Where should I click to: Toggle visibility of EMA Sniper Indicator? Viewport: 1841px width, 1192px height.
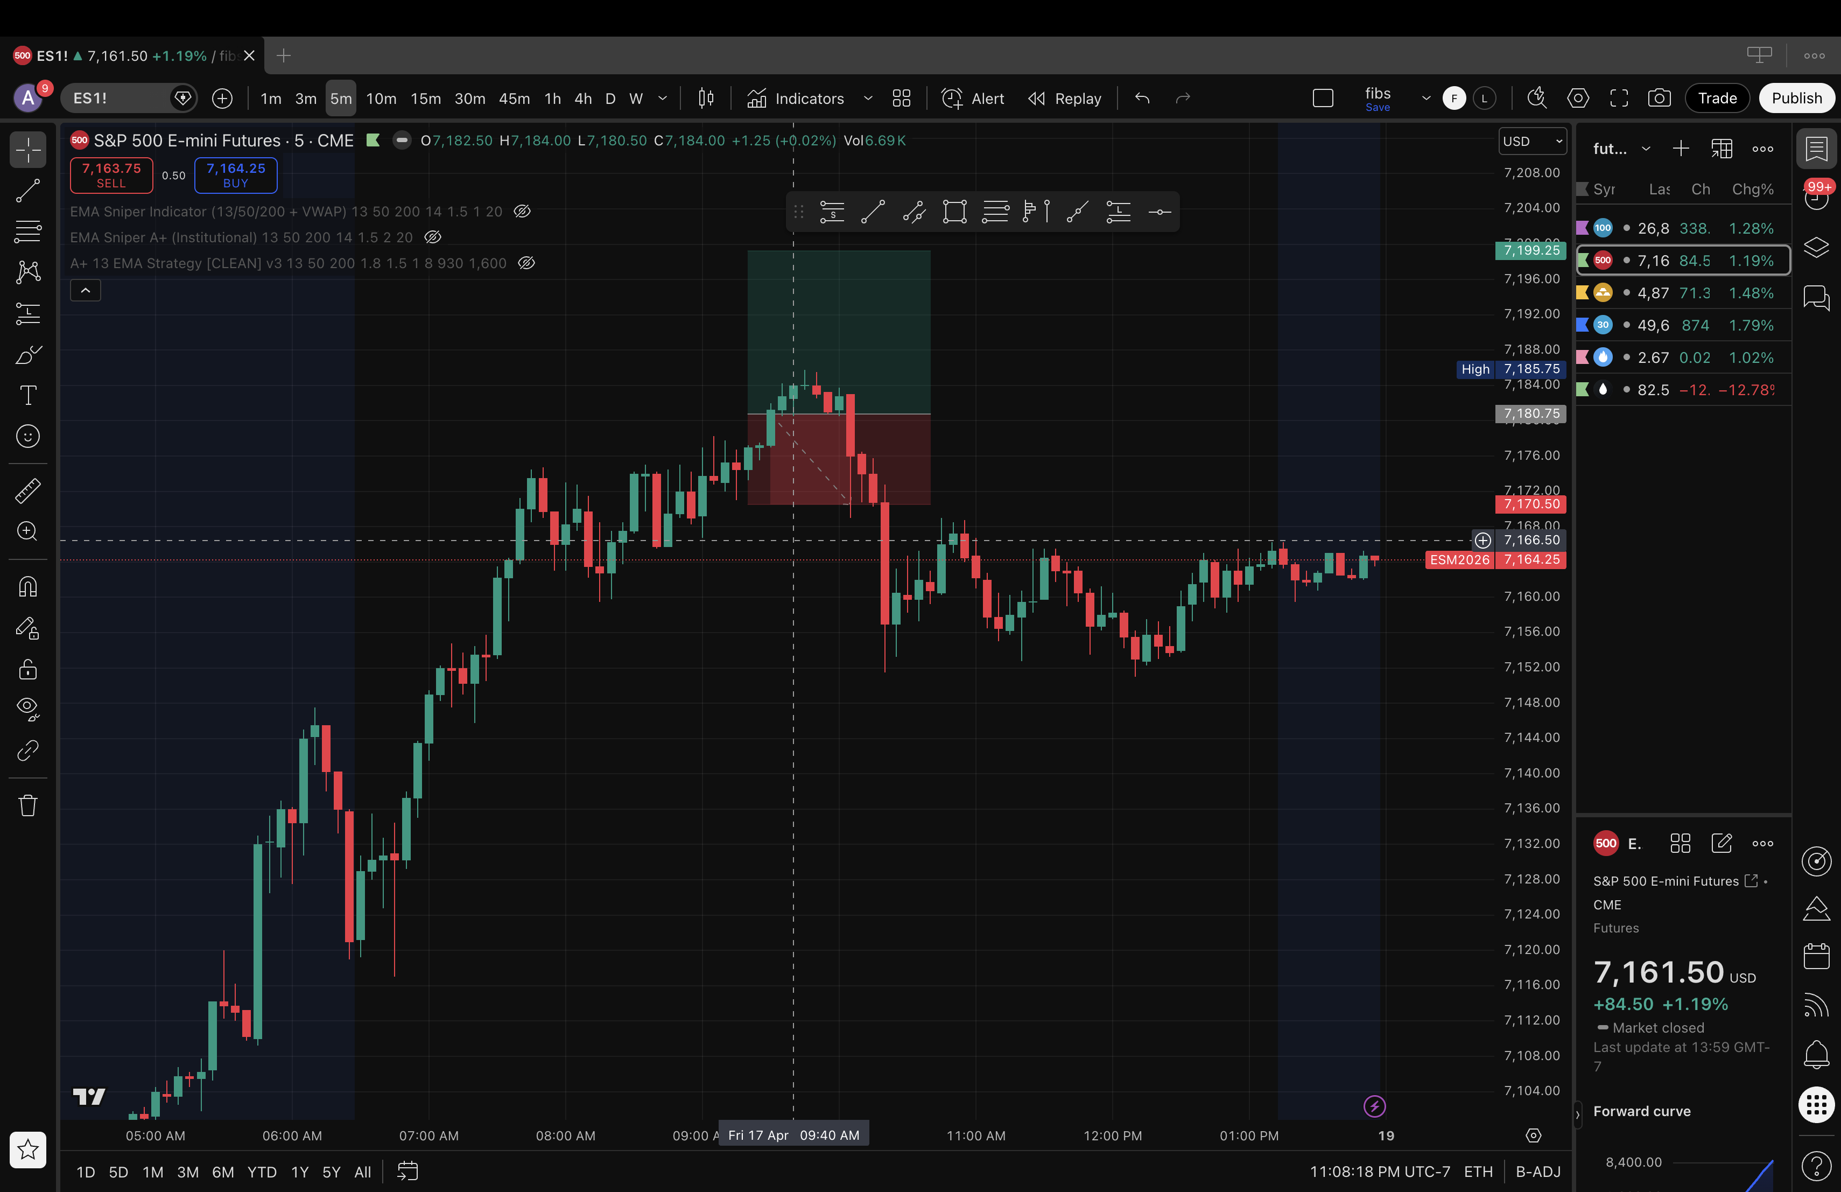tap(522, 211)
